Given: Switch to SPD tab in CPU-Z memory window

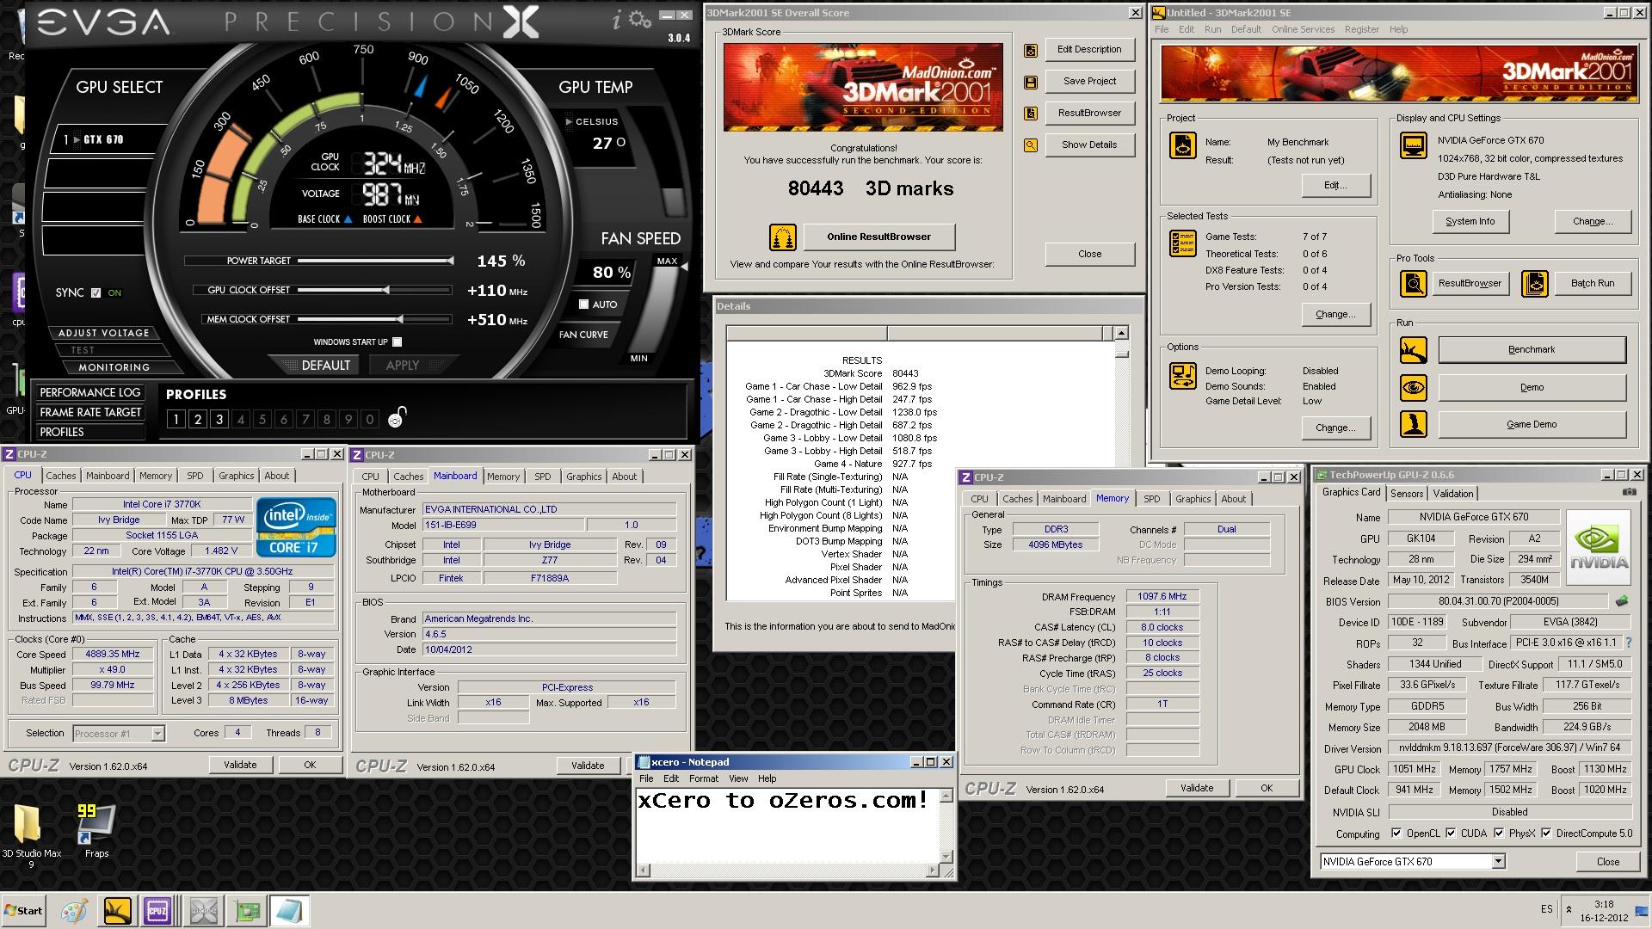Looking at the screenshot, I should click(1151, 499).
